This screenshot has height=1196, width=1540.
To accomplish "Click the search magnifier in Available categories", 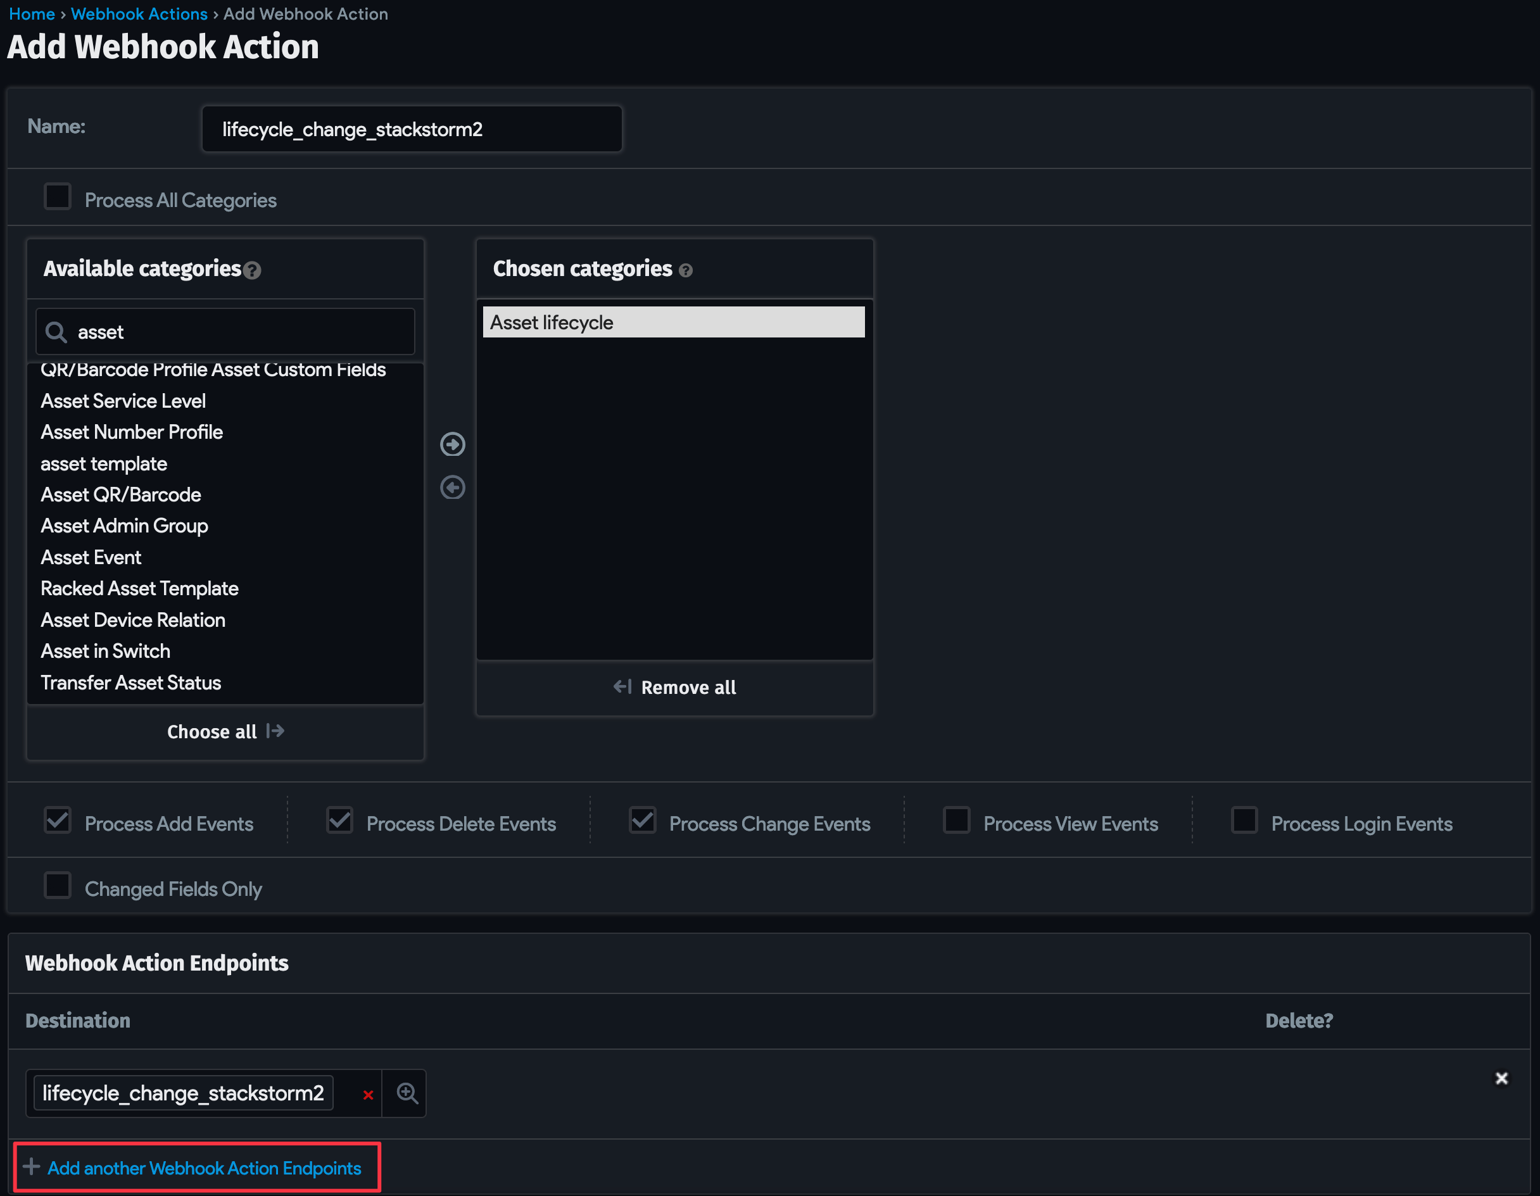I will [x=56, y=331].
